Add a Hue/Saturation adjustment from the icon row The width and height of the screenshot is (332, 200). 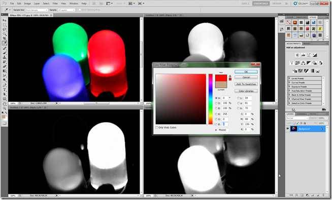point(297,63)
